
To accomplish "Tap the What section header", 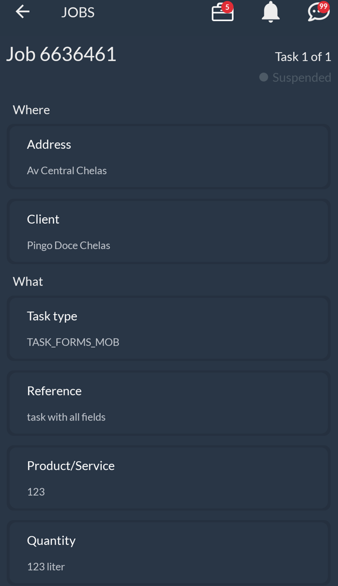I will (28, 281).
